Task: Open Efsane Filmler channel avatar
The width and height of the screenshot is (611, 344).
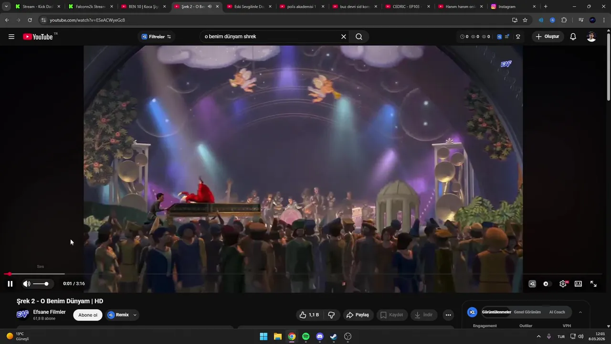Action: pyautogui.click(x=22, y=314)
